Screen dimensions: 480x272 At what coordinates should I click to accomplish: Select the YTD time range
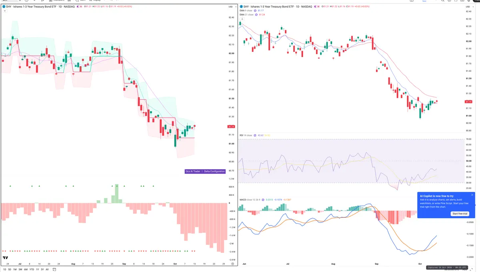point(32,270)
